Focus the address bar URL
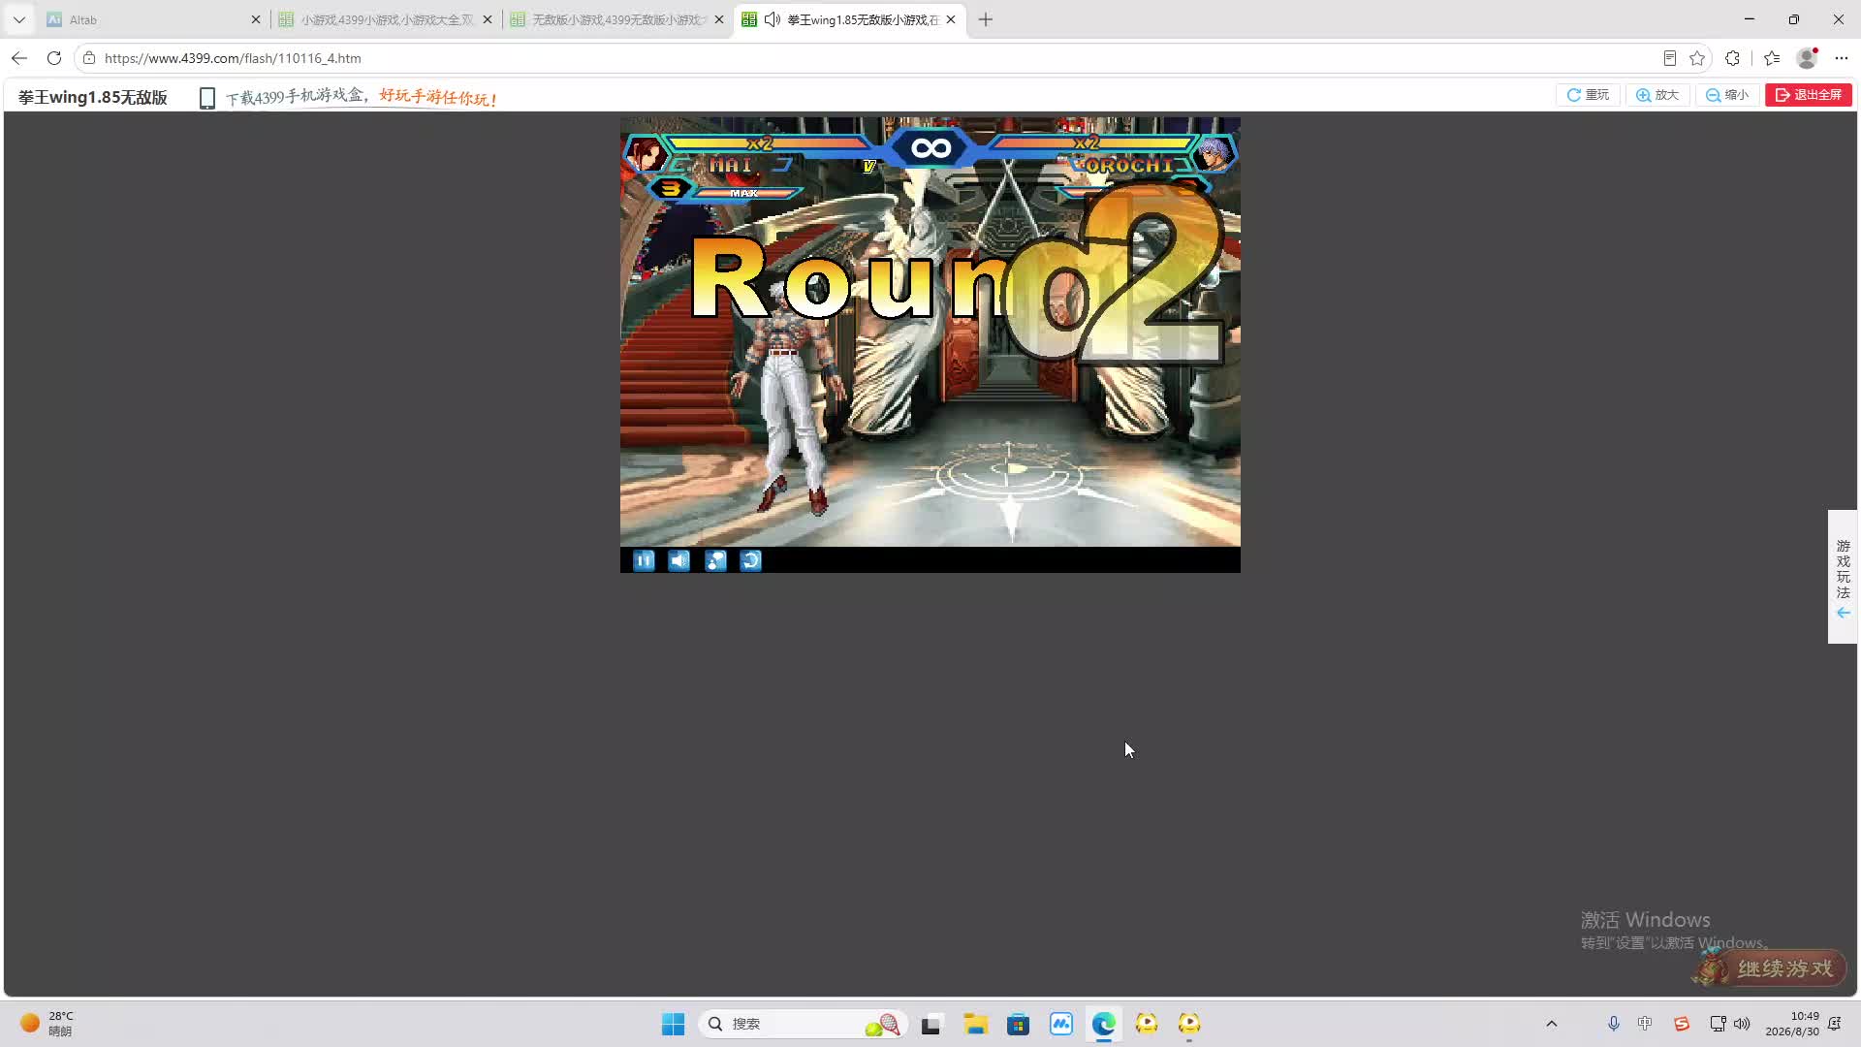Viewport: 1861px width, 1047px height. click(233, 58)
